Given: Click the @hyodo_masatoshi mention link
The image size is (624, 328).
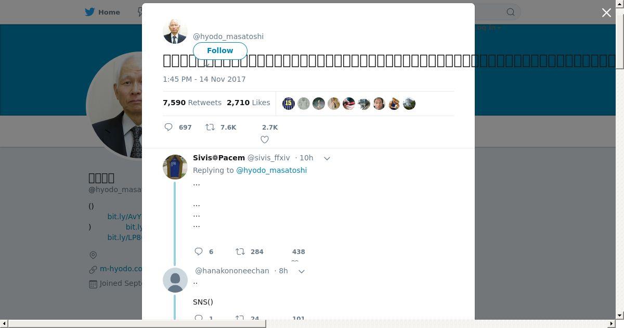Looking at the screenshot, I should [271, 170].
